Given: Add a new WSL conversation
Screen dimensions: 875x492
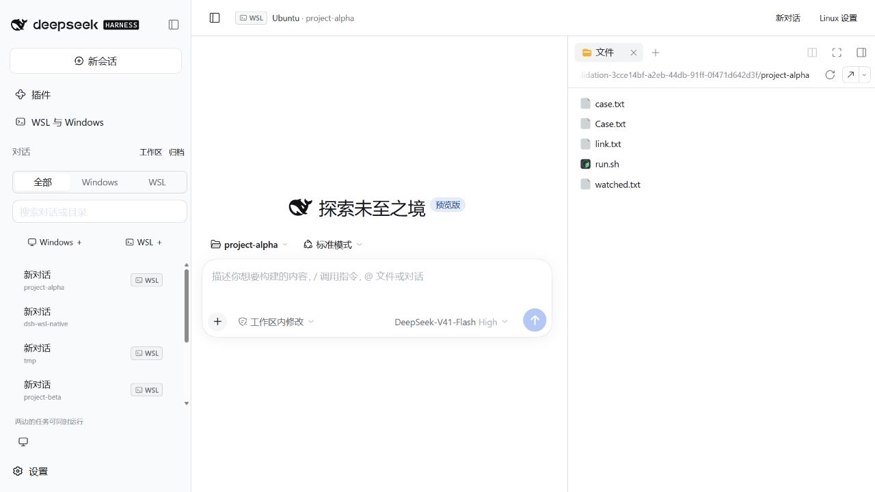Looking at the screenshot, I should coord(144,242).
